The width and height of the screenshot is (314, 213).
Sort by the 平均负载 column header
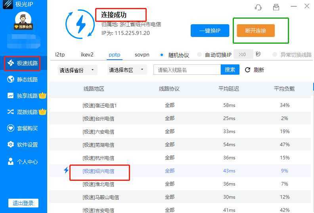(x=284, y=89)
